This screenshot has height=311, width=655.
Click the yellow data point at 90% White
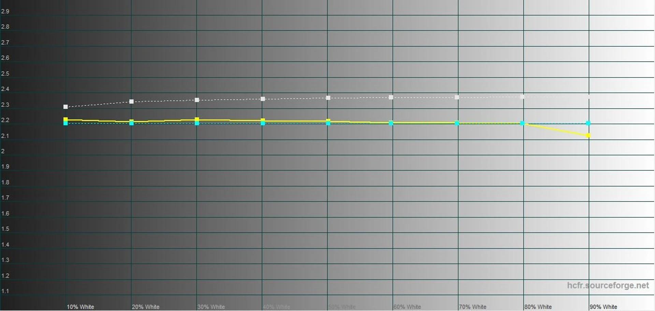click(x=588, y=136)
